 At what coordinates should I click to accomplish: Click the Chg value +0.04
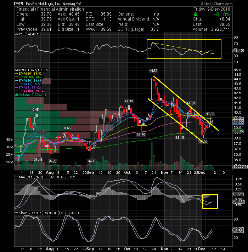225,19
